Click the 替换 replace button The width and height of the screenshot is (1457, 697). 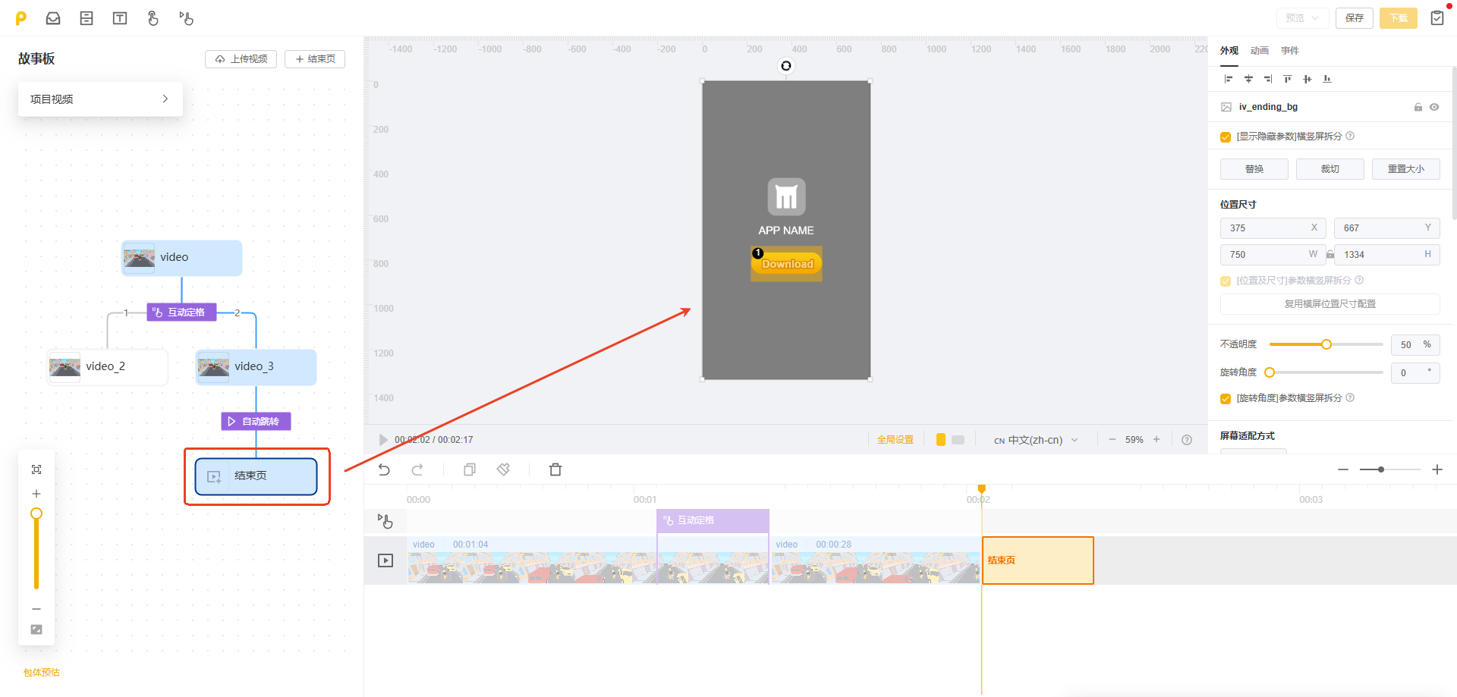(x=1254, y=169)
